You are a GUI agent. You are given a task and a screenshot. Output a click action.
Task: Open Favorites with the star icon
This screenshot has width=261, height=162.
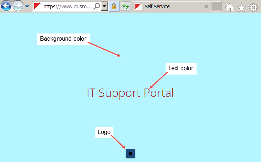pos(241,7)
